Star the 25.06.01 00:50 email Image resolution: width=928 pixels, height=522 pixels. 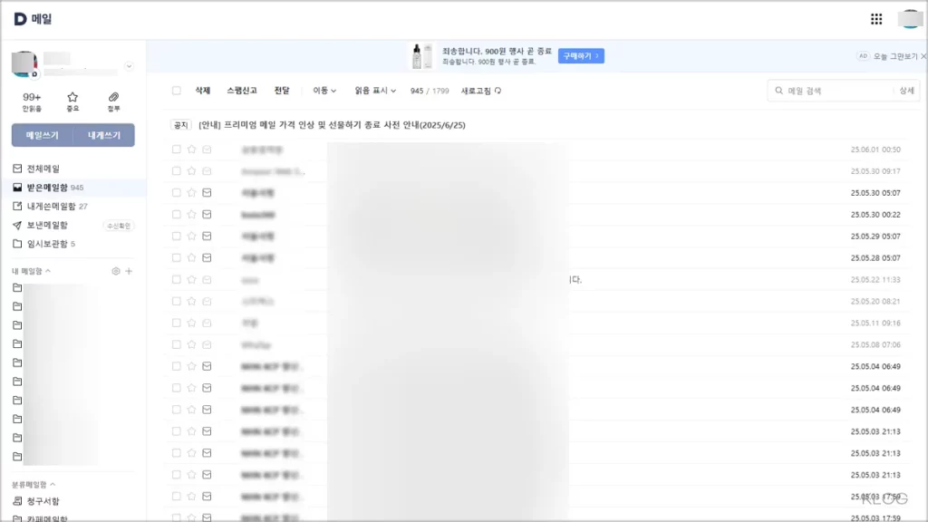point(191,150)
